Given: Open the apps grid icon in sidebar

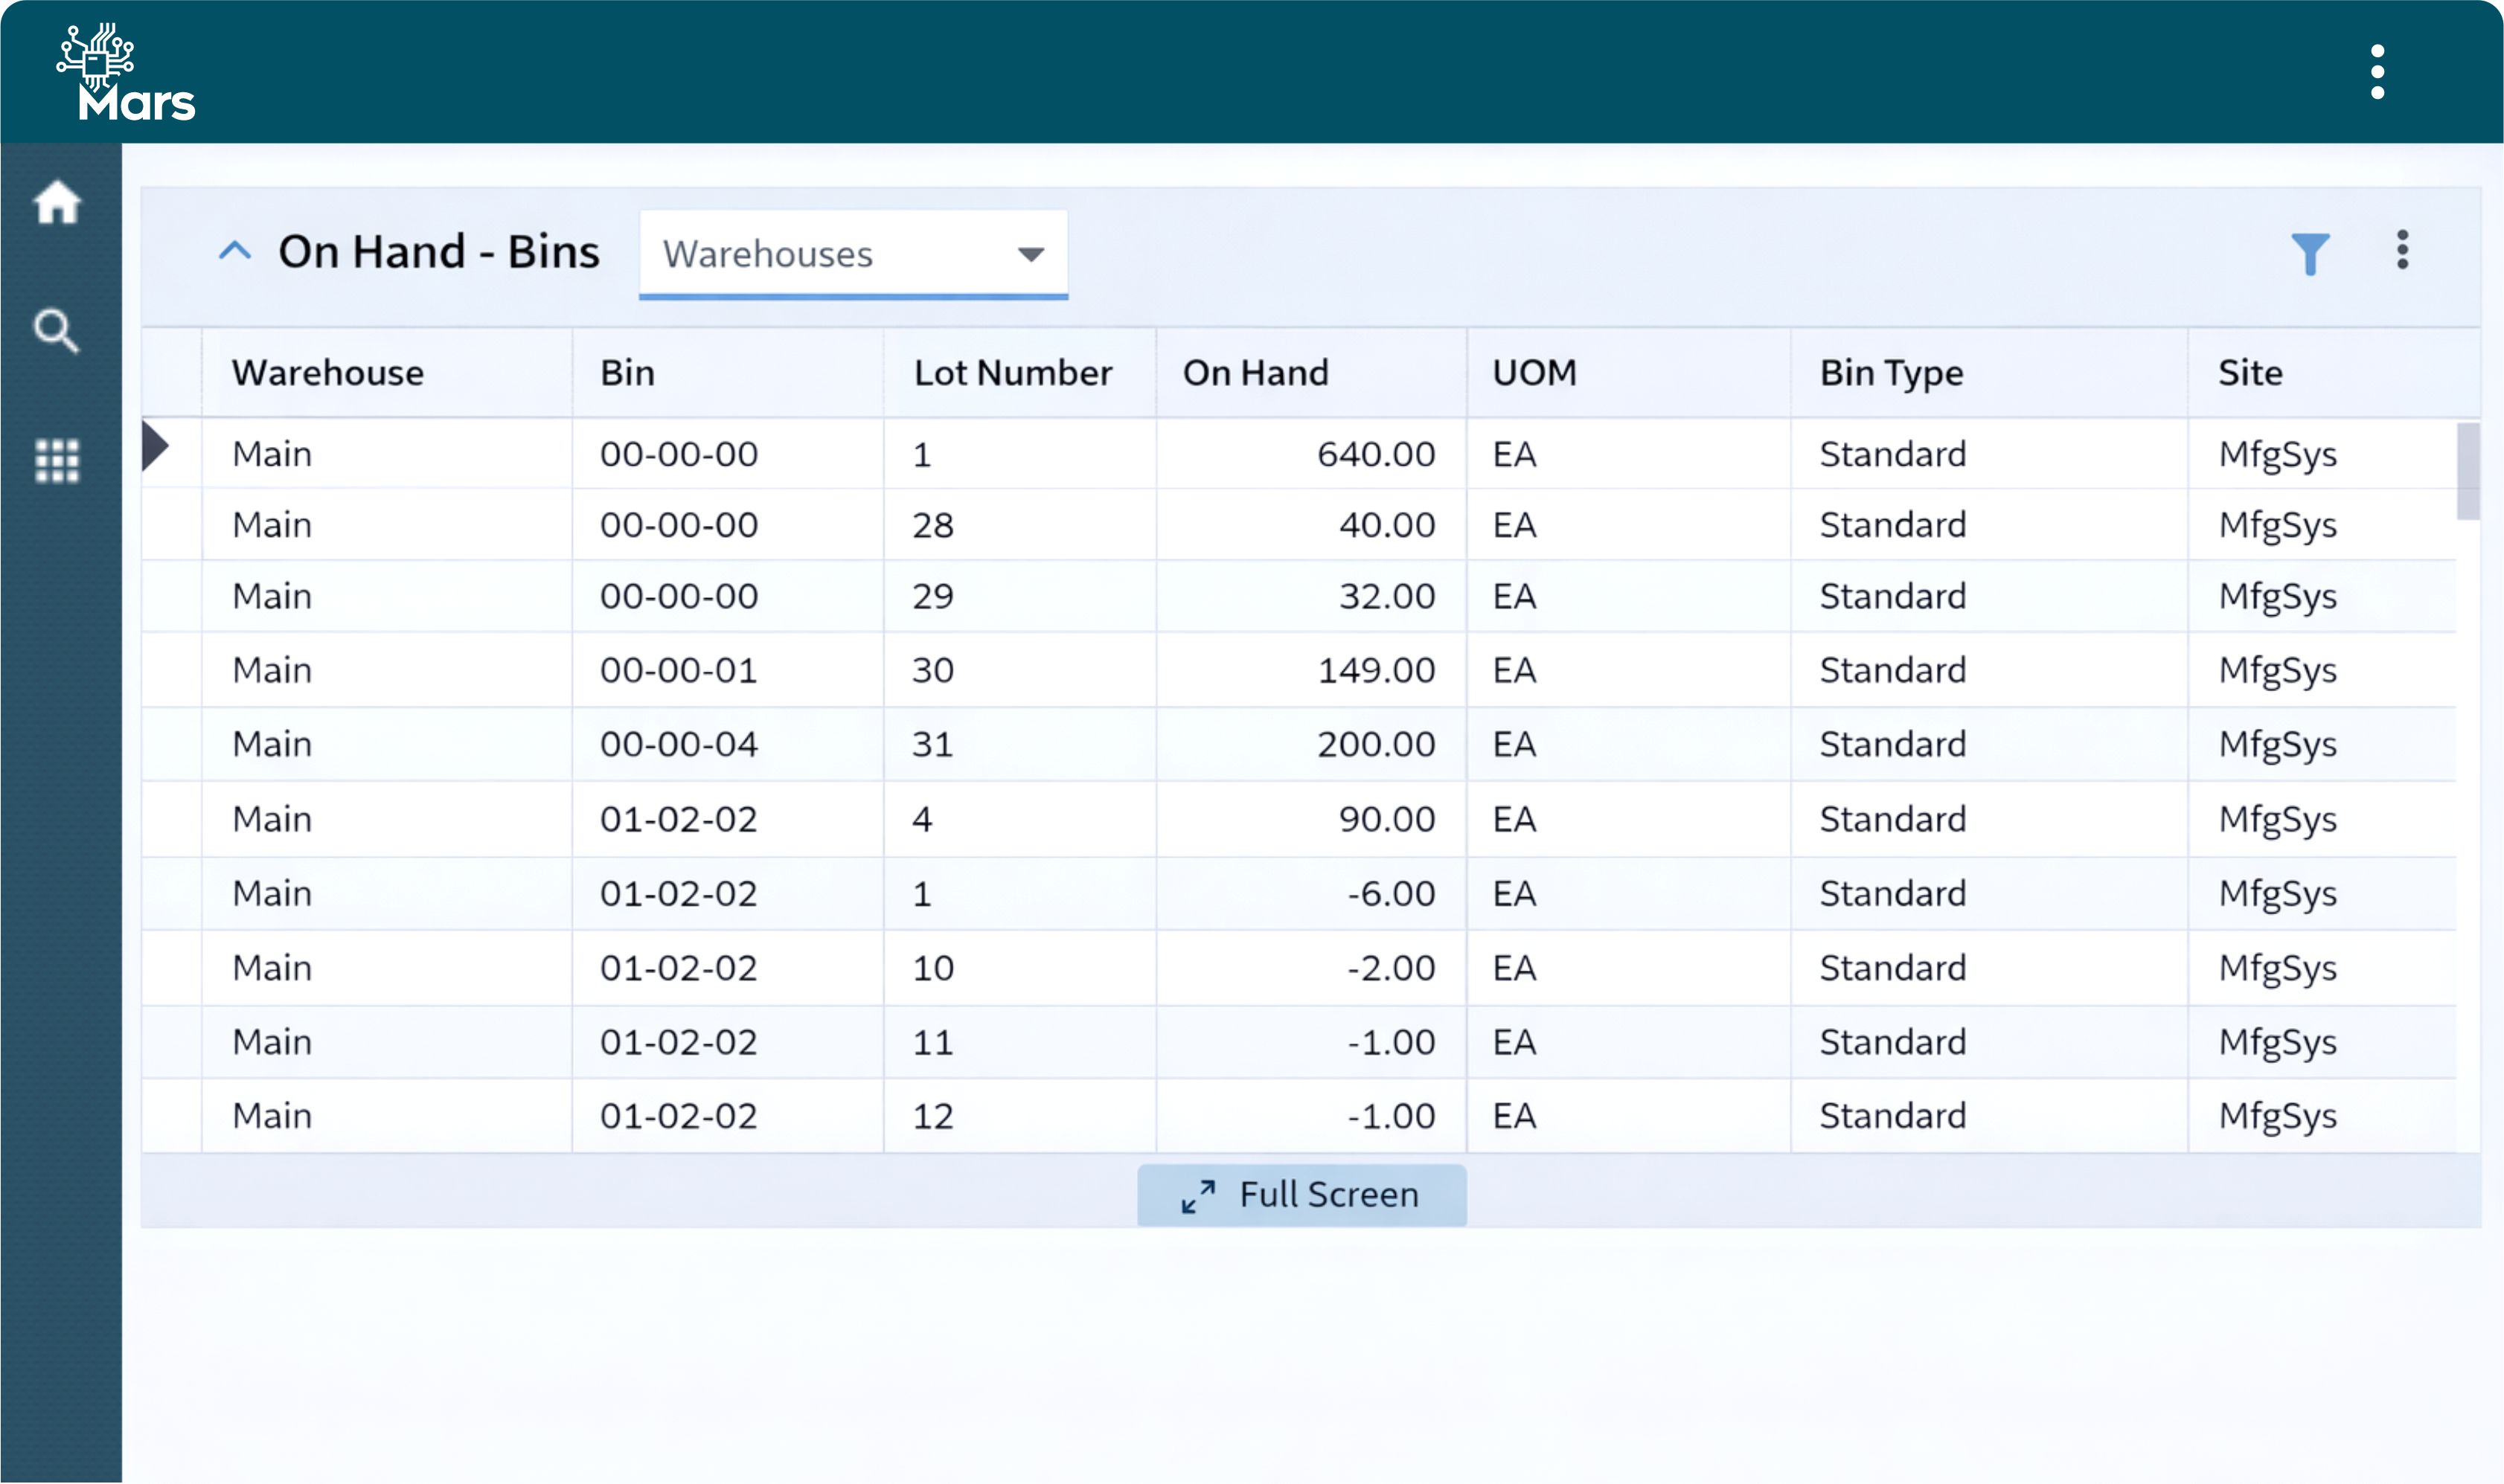Looking at the screenshot, I should click(x=57, y=460).
